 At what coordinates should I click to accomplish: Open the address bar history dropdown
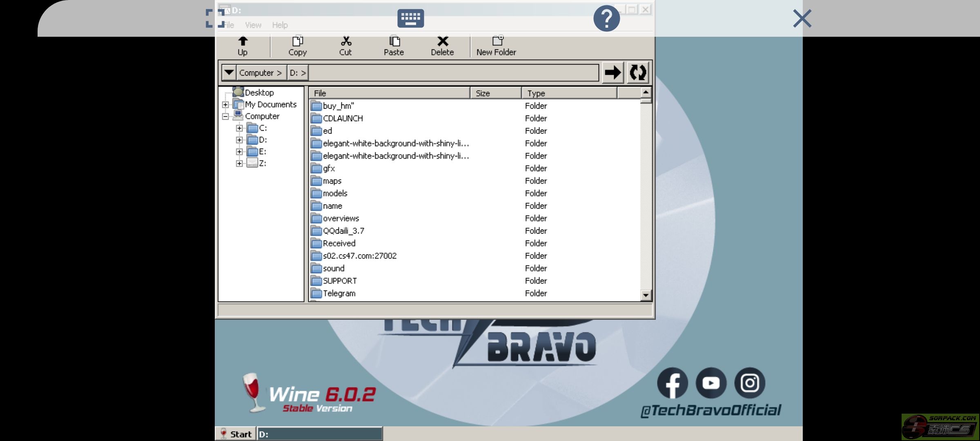[x=229, y=73]
